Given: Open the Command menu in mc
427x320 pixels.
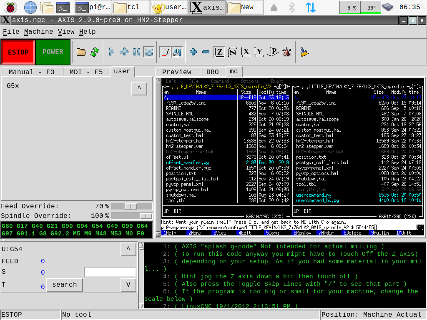Looking at the screenshot, I should [220, 81].
